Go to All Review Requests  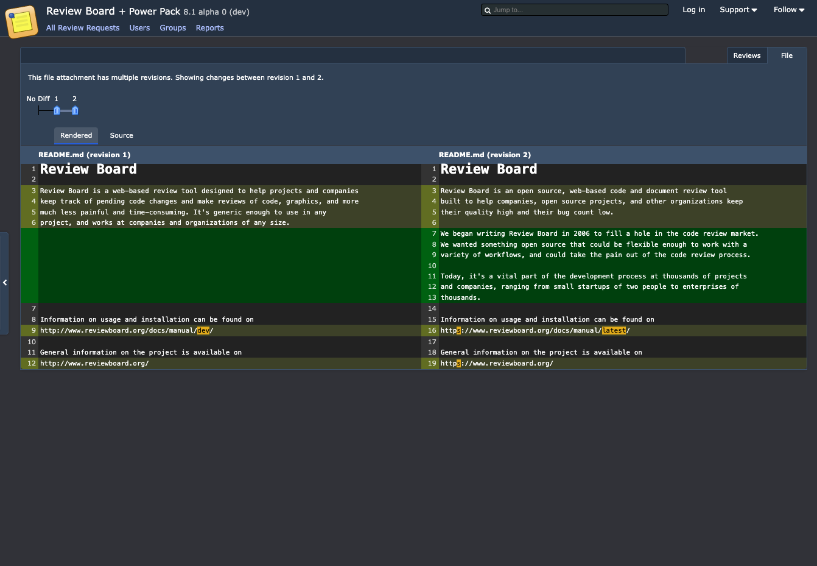tap(83, 28)
